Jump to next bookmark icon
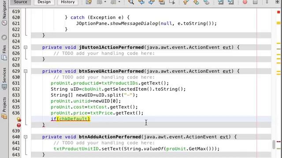 pos(196,2)
